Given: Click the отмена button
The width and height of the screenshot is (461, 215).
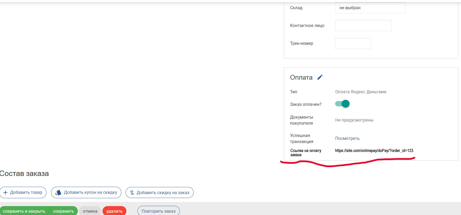Looking at the screenshot, I should coord(90,211).
